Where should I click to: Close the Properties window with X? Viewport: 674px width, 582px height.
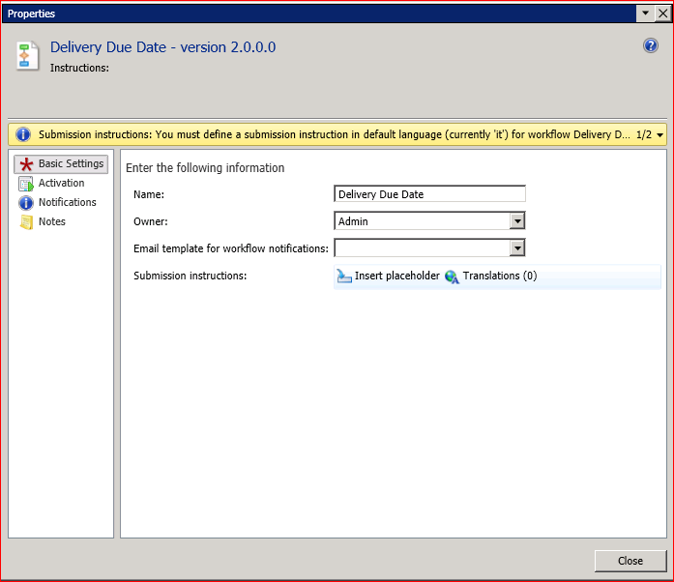click(661, 14)
